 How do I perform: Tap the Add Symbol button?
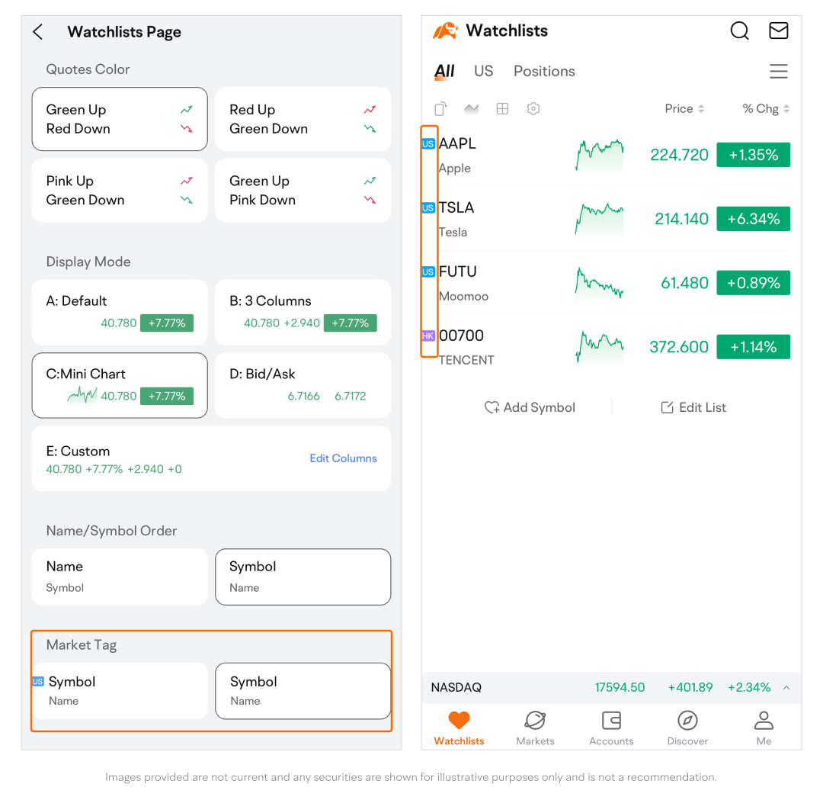(x=530, y=407)
